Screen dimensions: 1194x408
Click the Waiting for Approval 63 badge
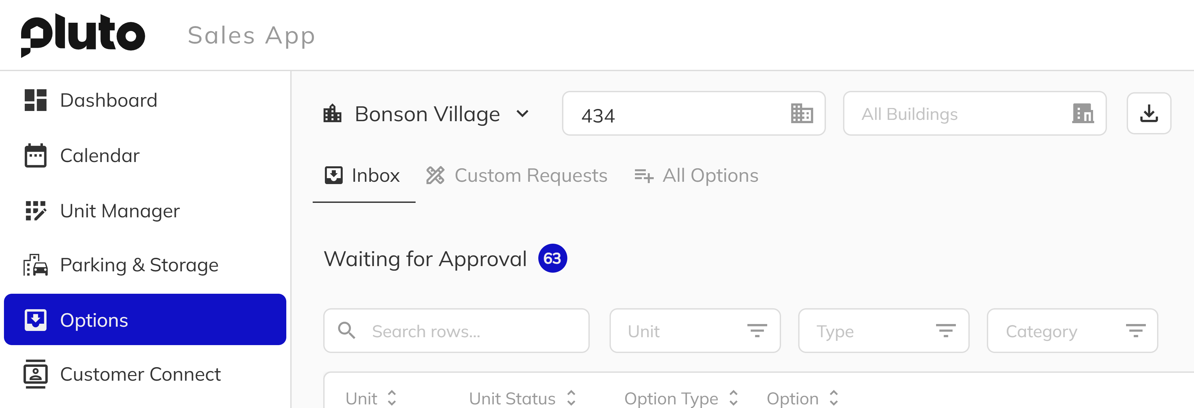552,258
